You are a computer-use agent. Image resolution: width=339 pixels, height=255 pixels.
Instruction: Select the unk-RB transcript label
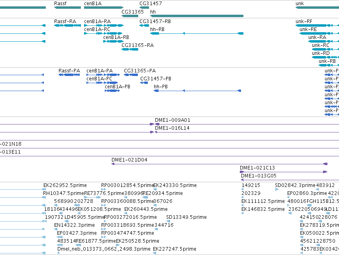point(327,62)
